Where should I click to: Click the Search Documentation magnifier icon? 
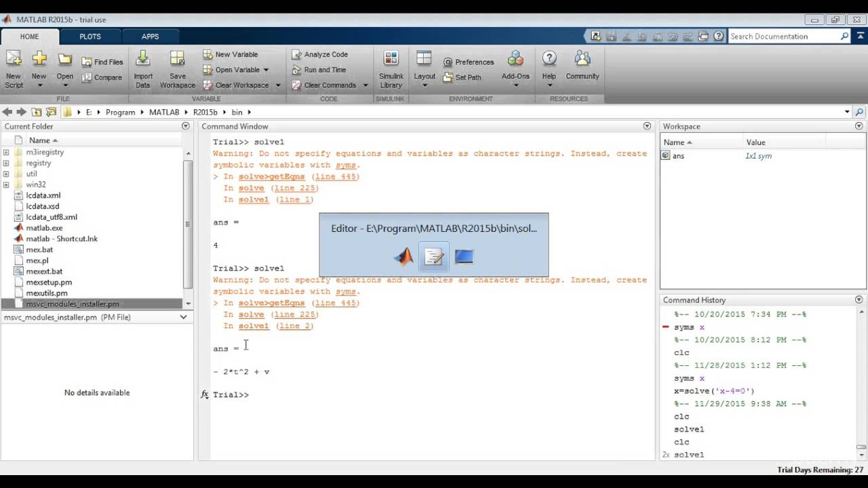[x=845, y=37]
